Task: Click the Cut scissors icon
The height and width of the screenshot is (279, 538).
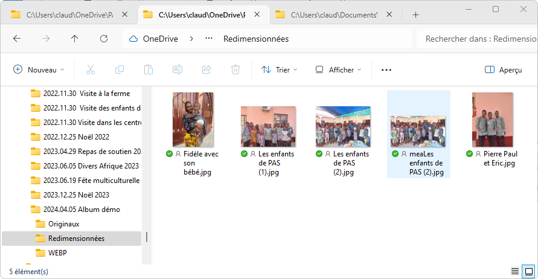Action: tap(91, 70)
